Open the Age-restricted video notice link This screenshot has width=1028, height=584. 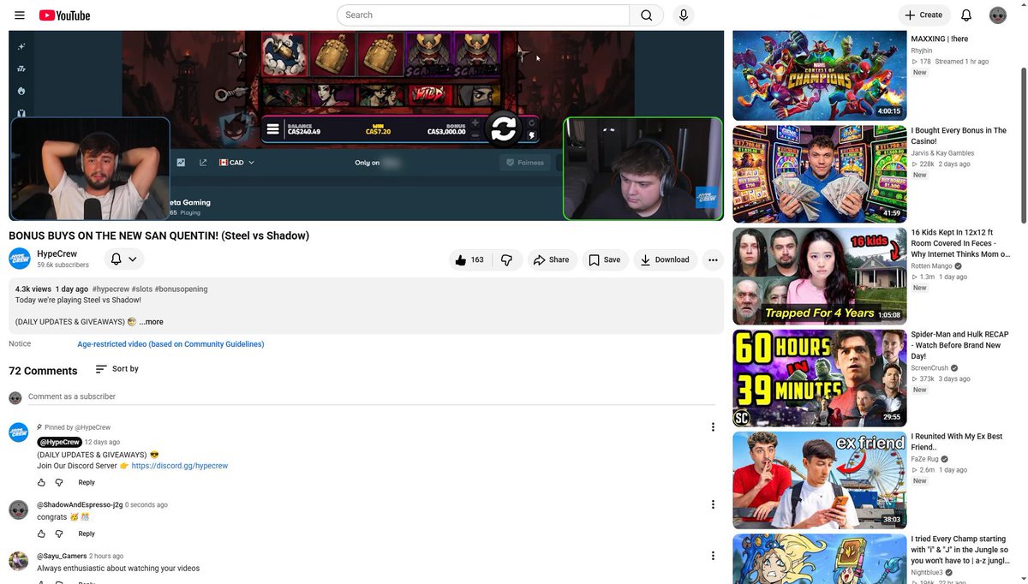coord(170,344)
